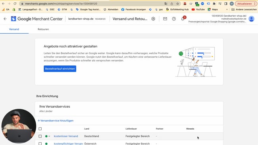Screen dimensions: 258x145
Task: Click the browser address bar URL
Action: [x=61, y=4]
